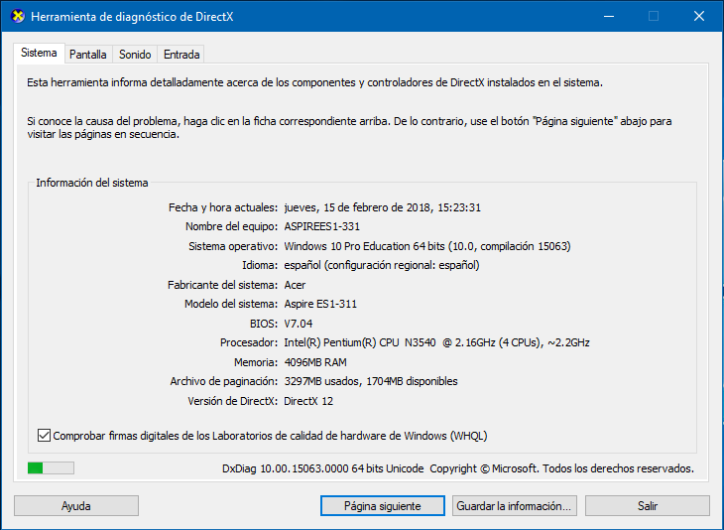This screenshot has height=530, width=724.
Task: Click the DirectX 12 version text
Action: point(308,401)
